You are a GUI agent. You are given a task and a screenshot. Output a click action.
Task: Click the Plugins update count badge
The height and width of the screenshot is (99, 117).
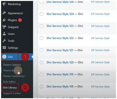[x=20, y=20]
